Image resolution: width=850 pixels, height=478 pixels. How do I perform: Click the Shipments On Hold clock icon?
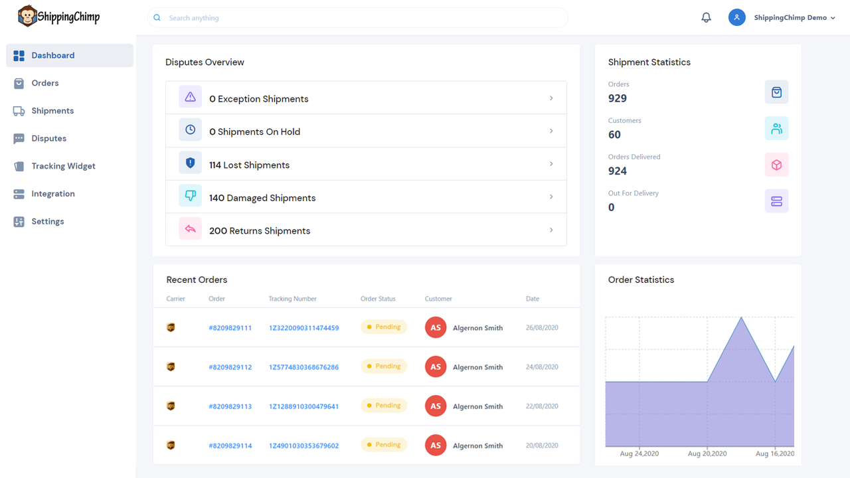tap(191, 130)
